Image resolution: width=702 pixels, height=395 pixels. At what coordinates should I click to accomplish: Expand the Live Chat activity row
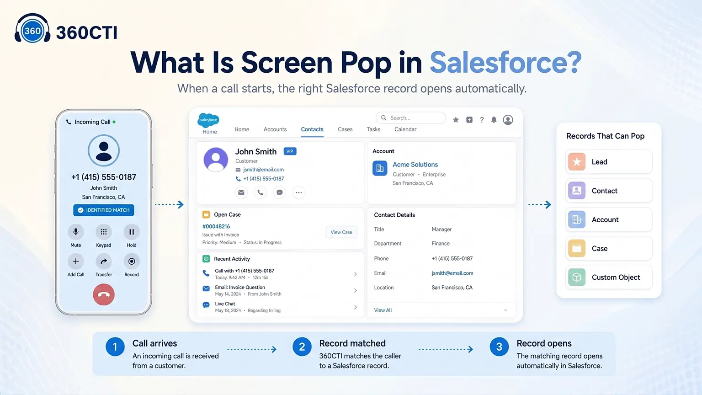click(x=356, y=307)
